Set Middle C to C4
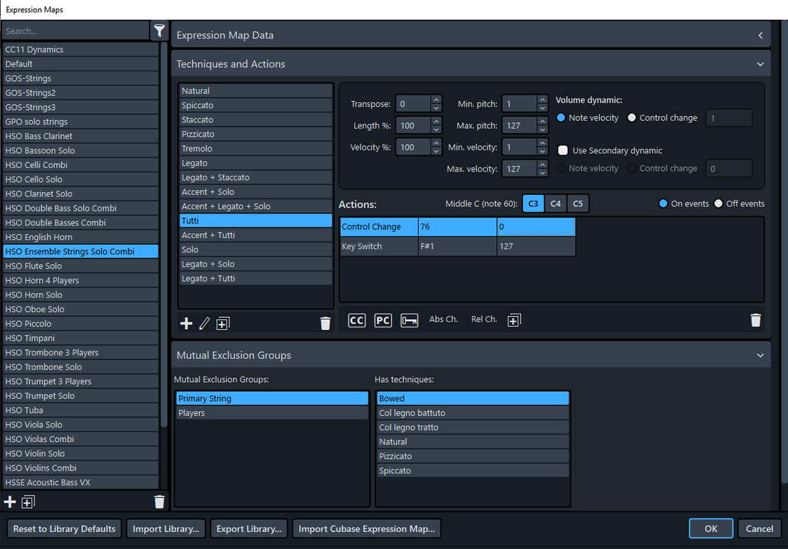This screenshot has width=788, height=549. (x=555, y=204)
